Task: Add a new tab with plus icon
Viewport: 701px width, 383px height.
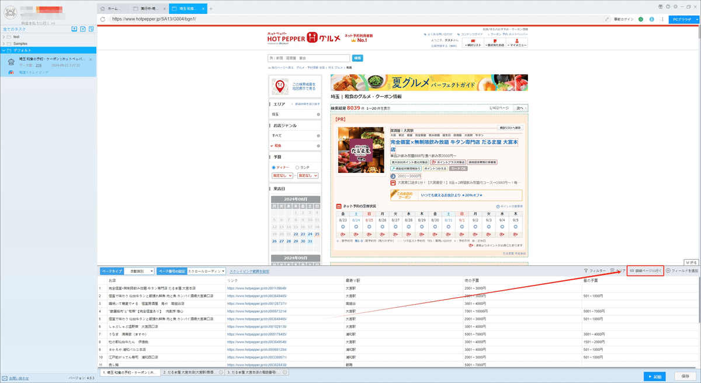Action: [x=211, y=9]
